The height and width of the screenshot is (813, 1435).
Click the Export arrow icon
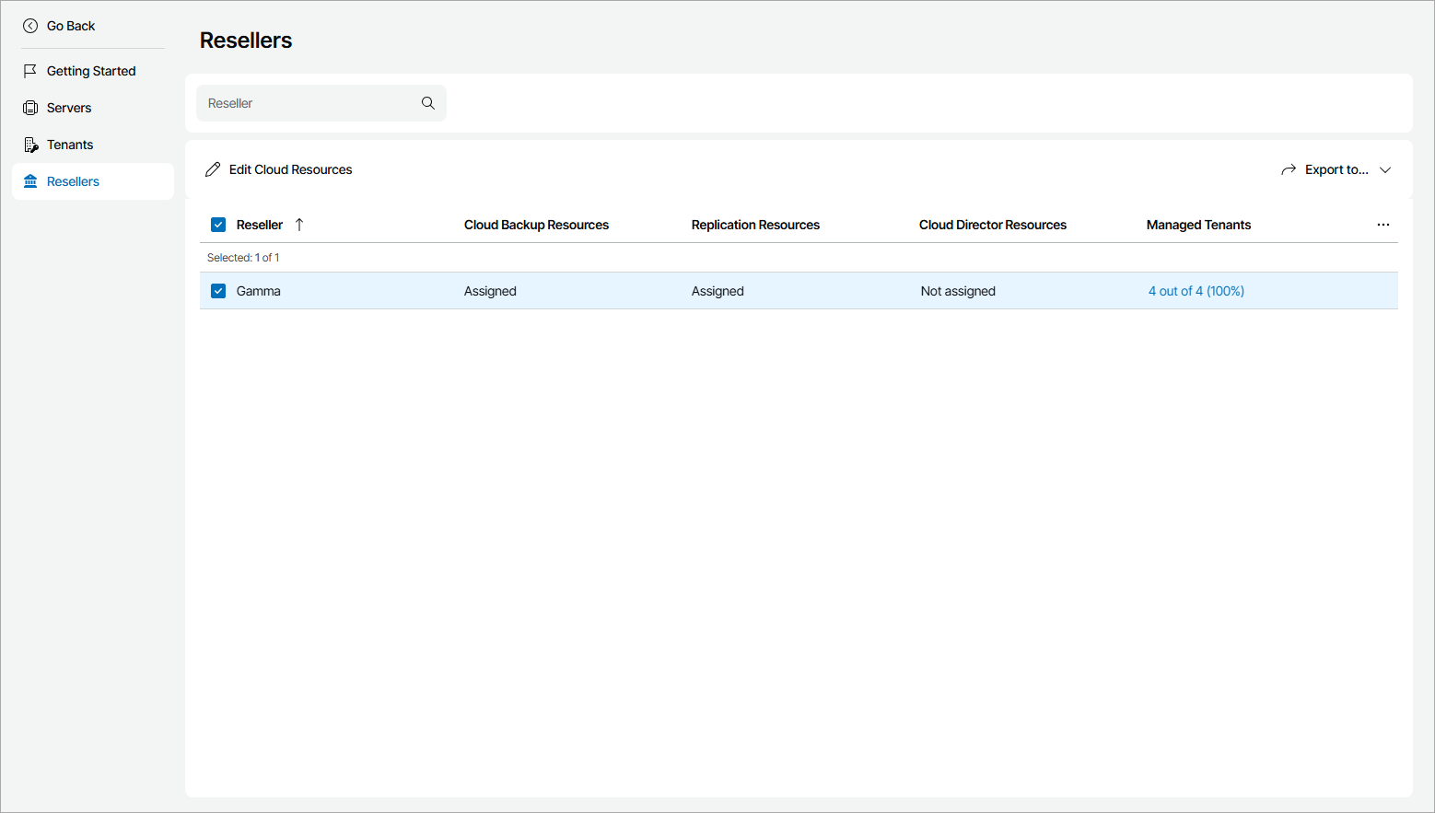click(x=1288, y=168)
